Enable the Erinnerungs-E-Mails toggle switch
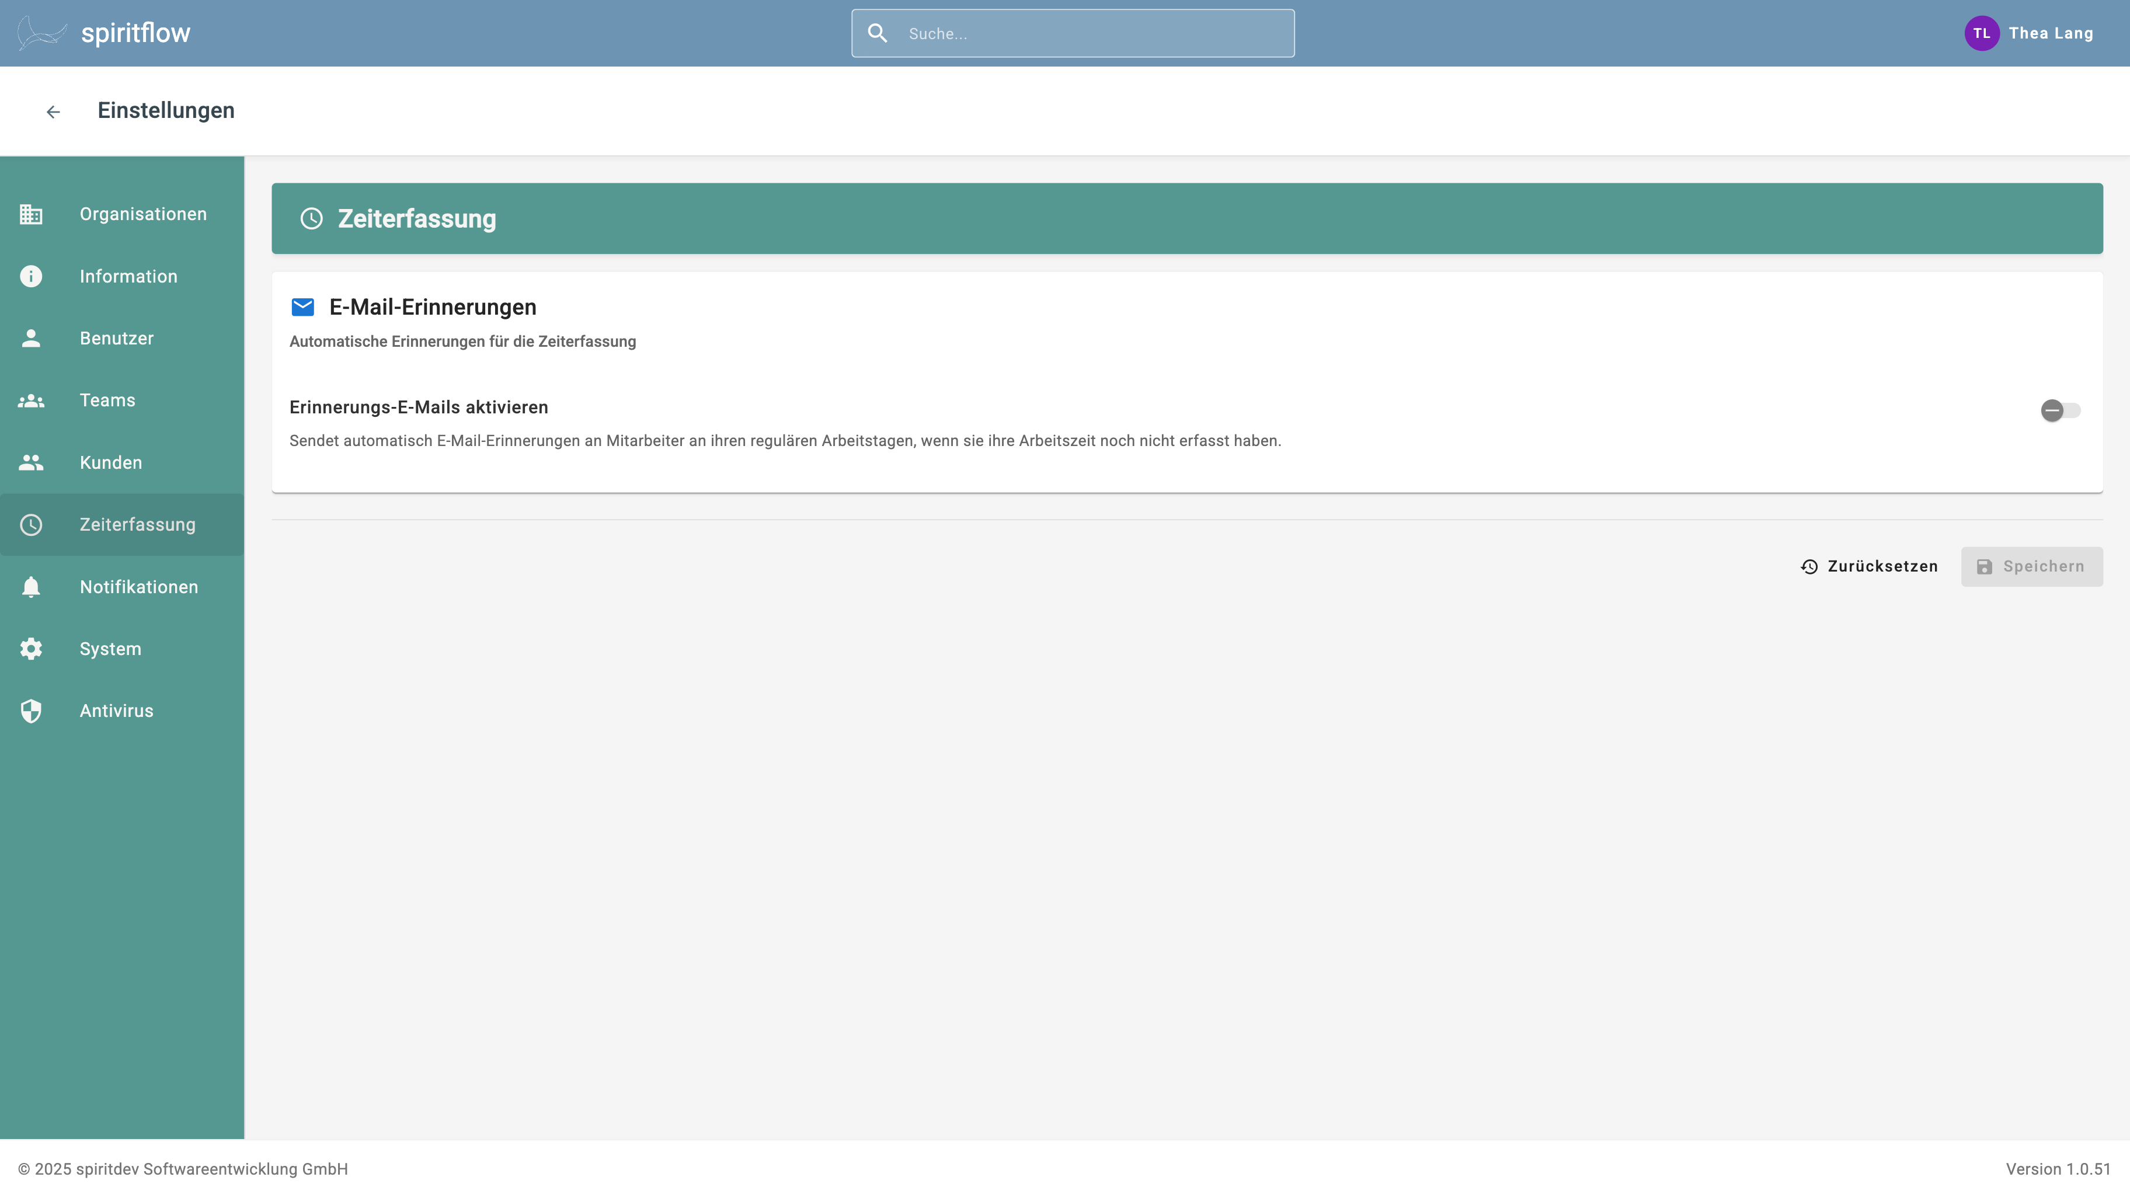 [x=2060, y=410]
